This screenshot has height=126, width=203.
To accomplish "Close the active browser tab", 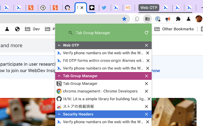I will (x=82, y=8).
